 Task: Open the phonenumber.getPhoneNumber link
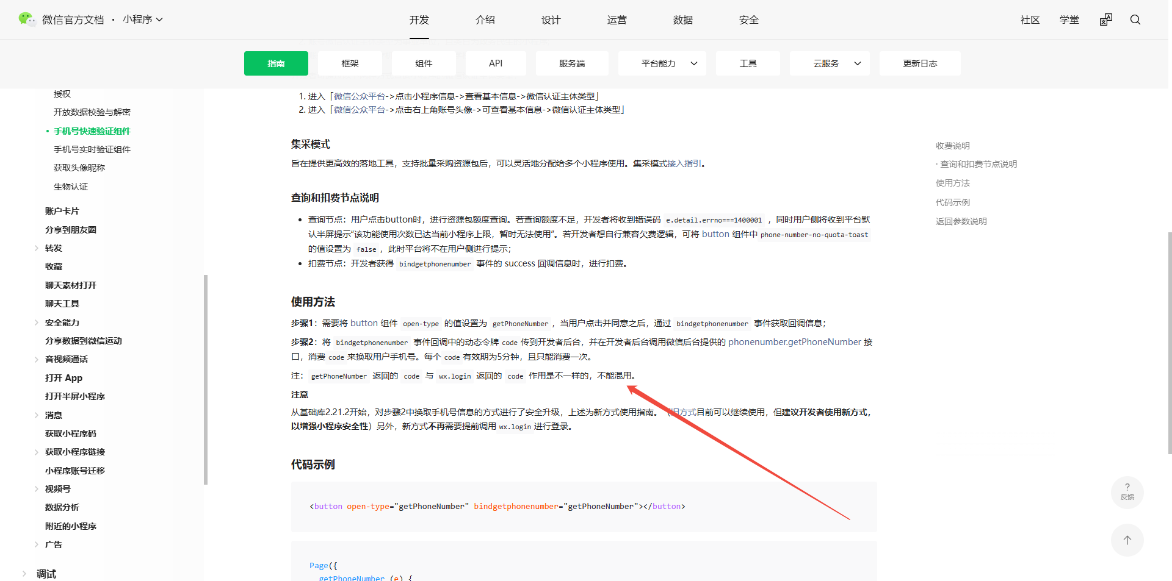point(795,342)
